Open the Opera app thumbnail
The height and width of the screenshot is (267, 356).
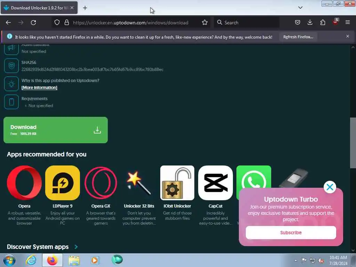[x=24, y=183]
